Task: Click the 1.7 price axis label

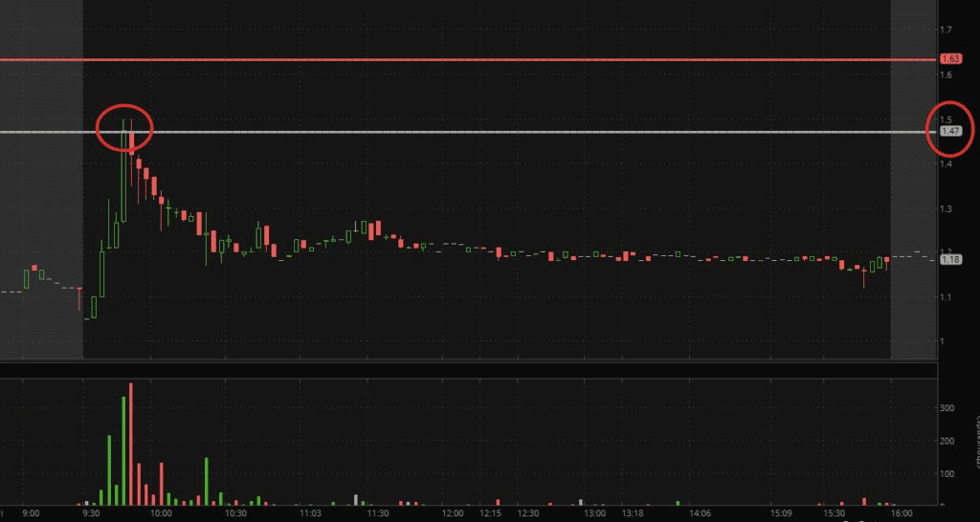Action: (x=946, y=31)
